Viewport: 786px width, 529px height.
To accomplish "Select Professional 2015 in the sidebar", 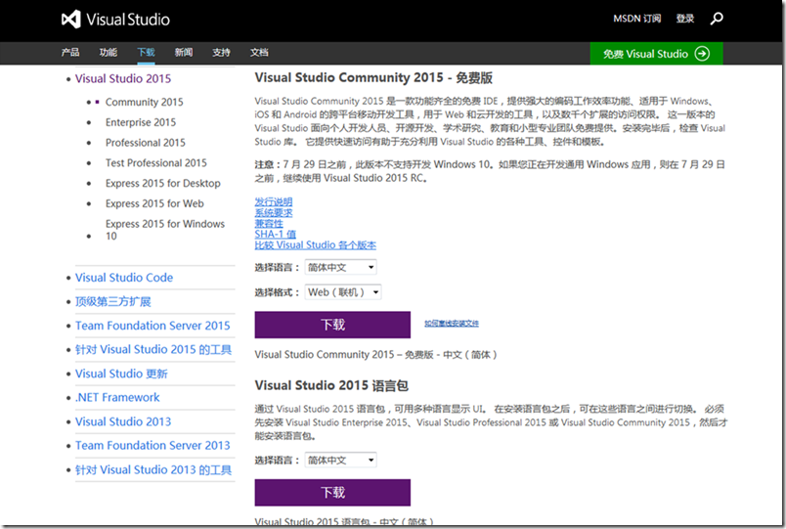I will 146,143.
